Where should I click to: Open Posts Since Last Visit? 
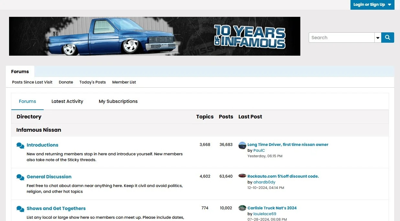[32, 82]
